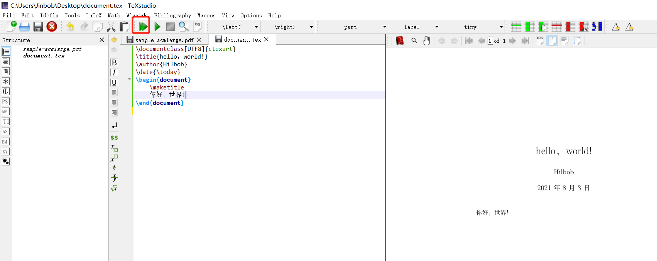Select sample-acmlarge.pdf in Structure tree
The image size is (657, 261).
tap(52, 49)
